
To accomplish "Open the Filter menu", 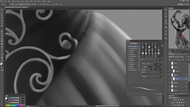I will coord(31,1).
